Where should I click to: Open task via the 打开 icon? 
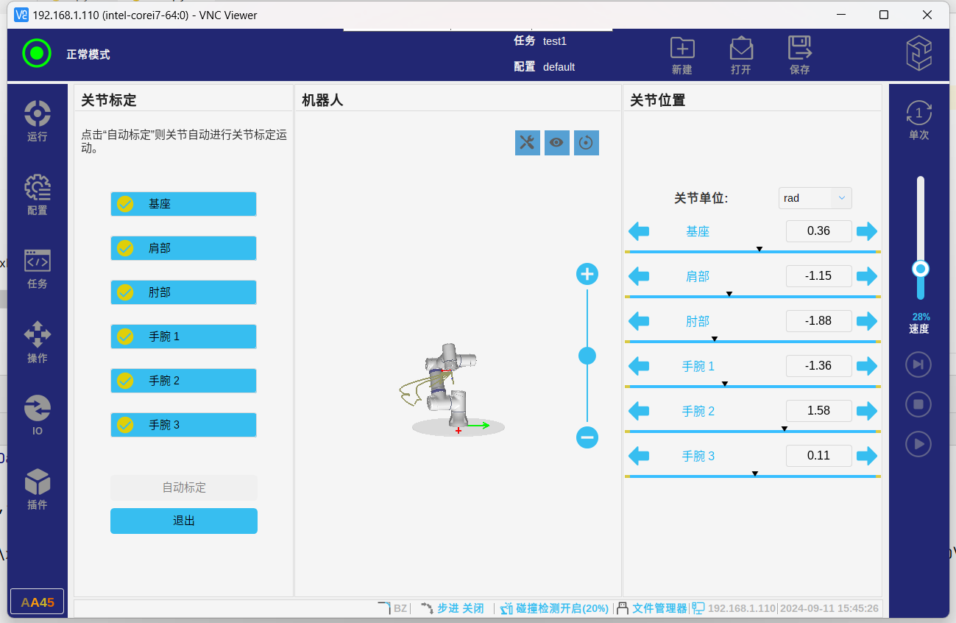[740, 55]
